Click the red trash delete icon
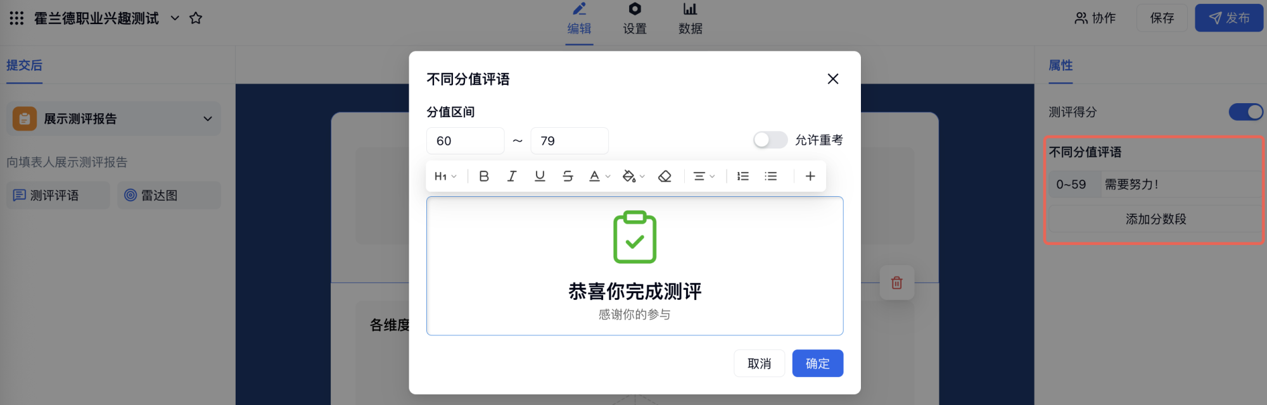 (x=896, y=283)
